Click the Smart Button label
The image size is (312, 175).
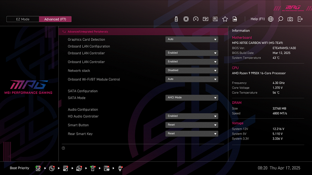78,125
